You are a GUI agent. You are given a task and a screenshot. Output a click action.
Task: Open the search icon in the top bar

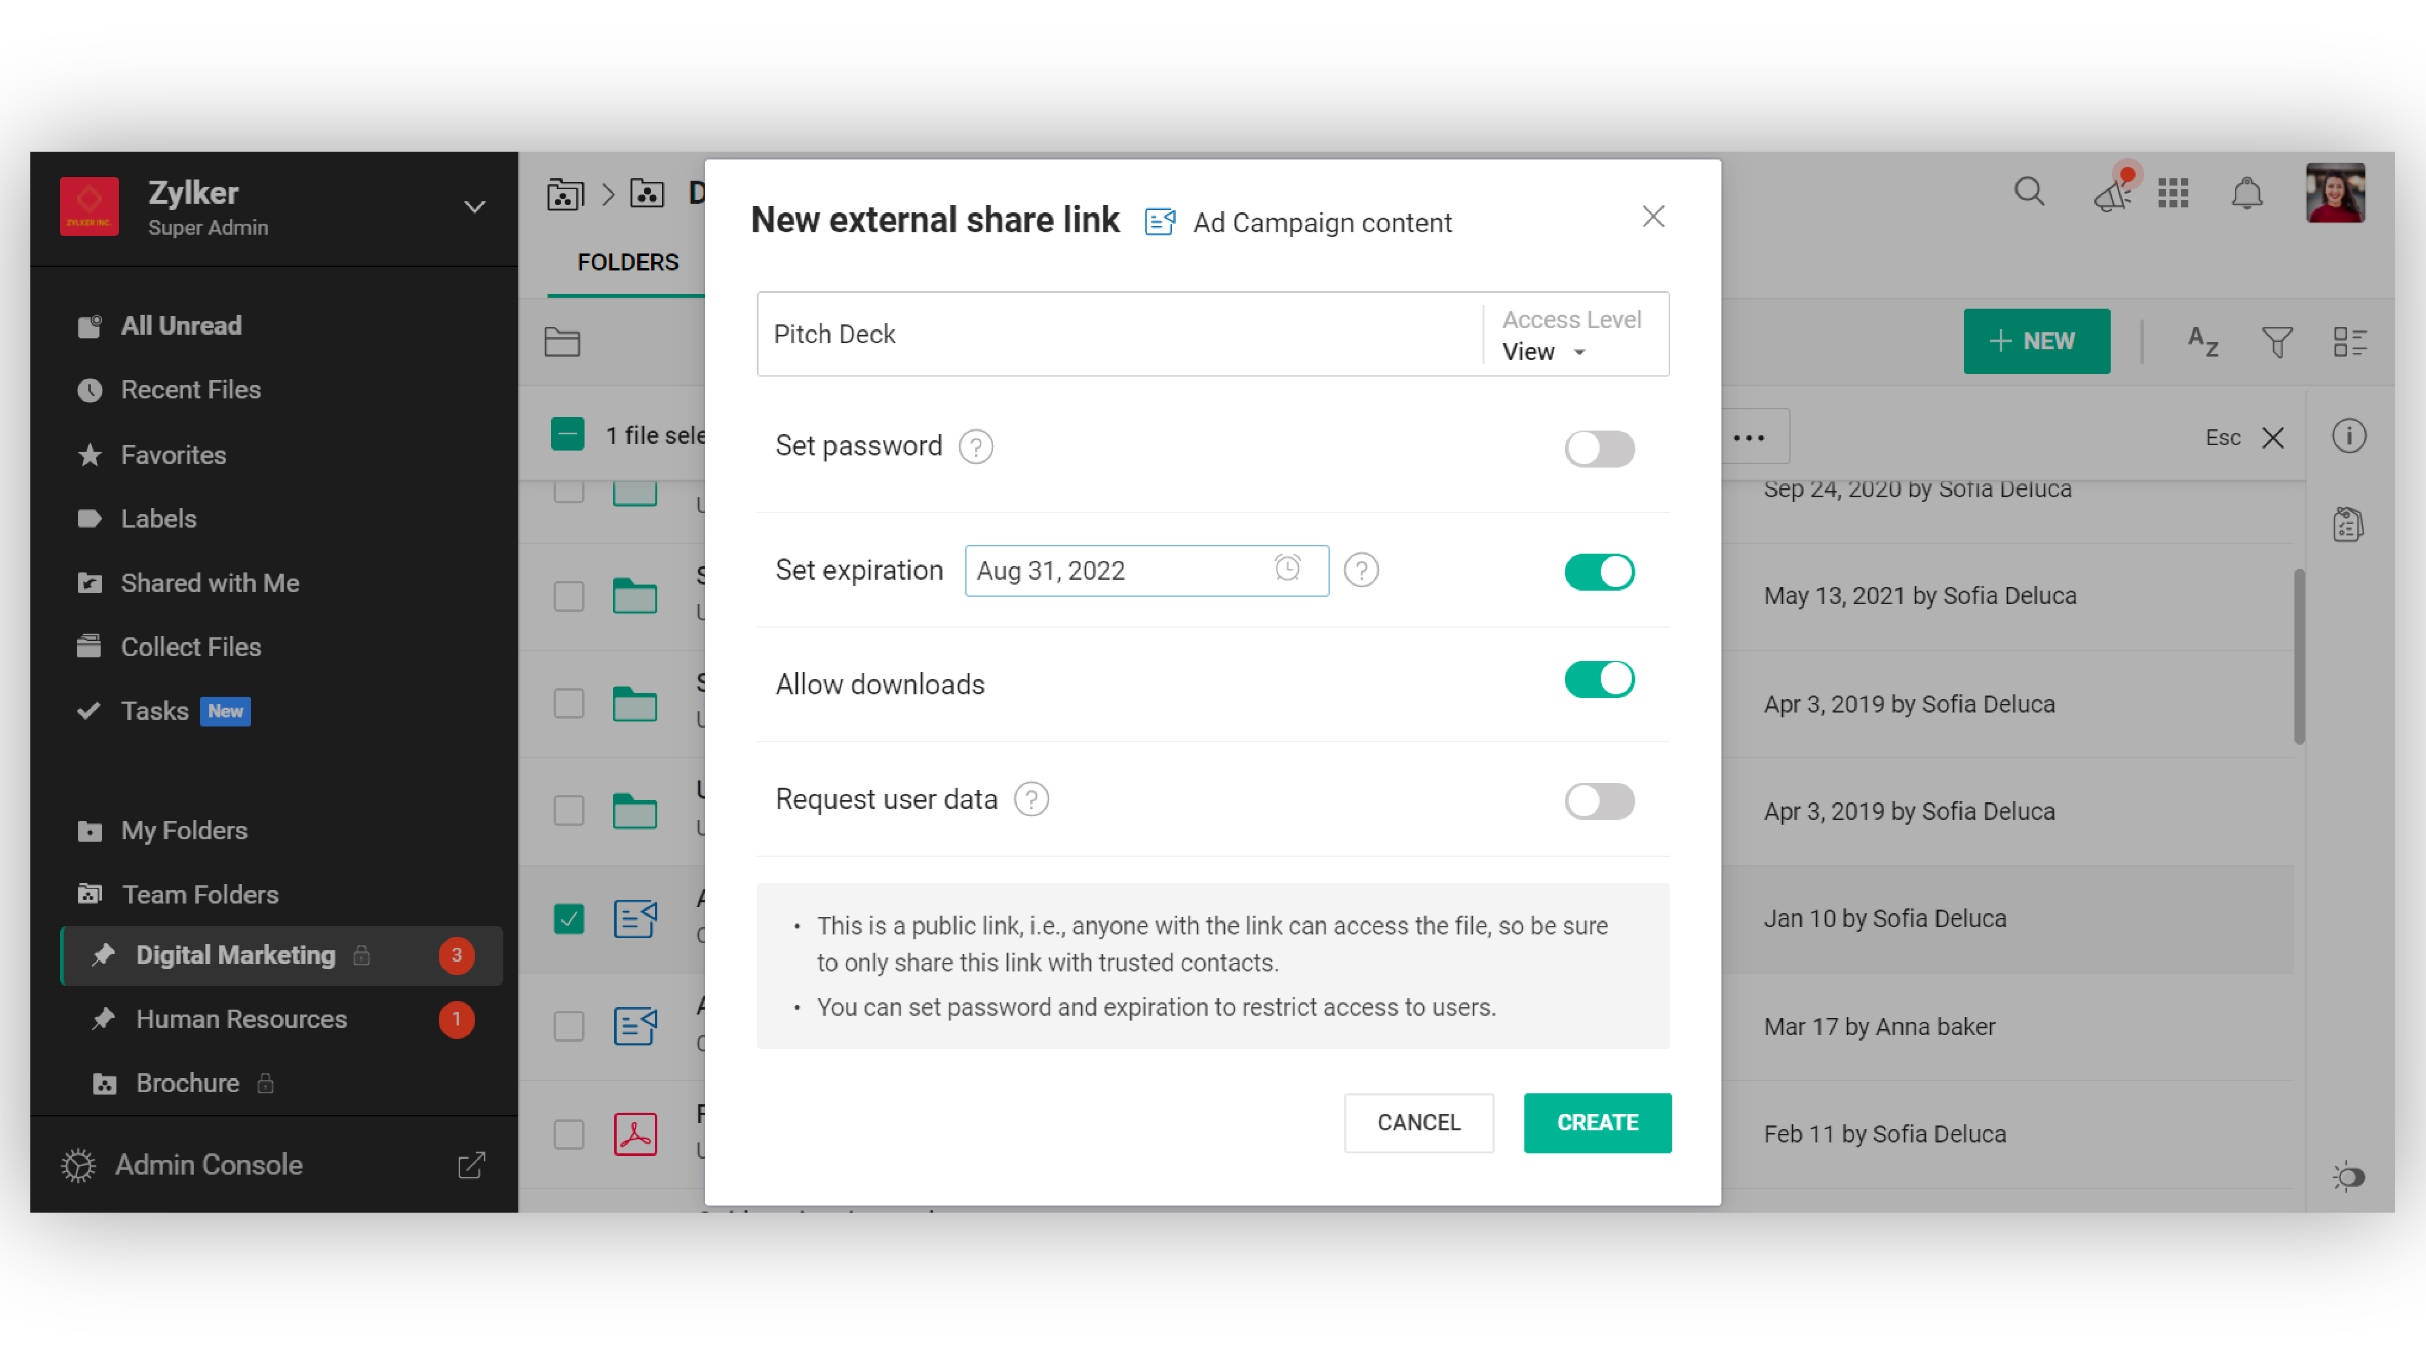[2029, 192]
